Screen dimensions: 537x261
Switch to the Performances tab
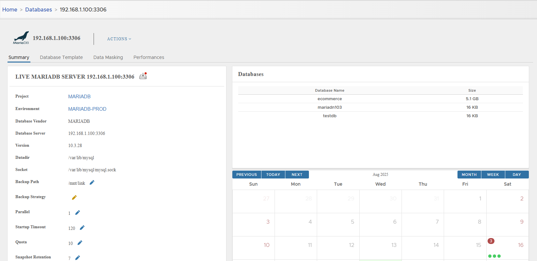pyautogui.click(x=149, y=57)
